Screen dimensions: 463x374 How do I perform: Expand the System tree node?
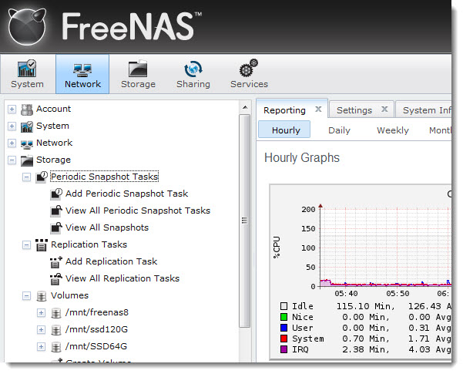pos(12,126)
